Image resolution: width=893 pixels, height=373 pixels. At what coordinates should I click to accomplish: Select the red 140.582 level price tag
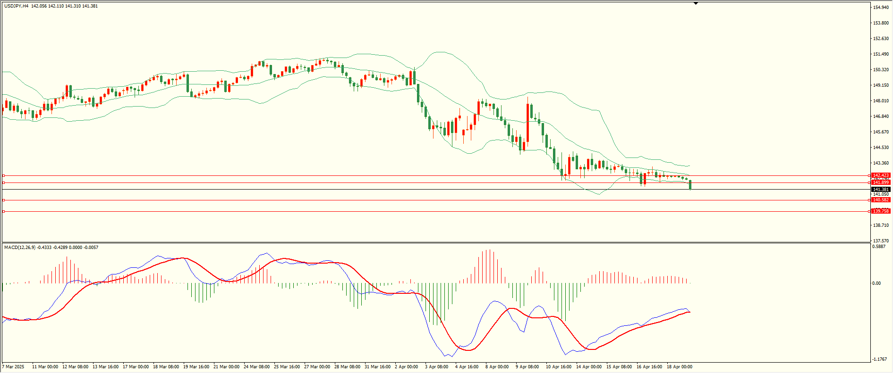pyautogui.click(x=881, y=200)
